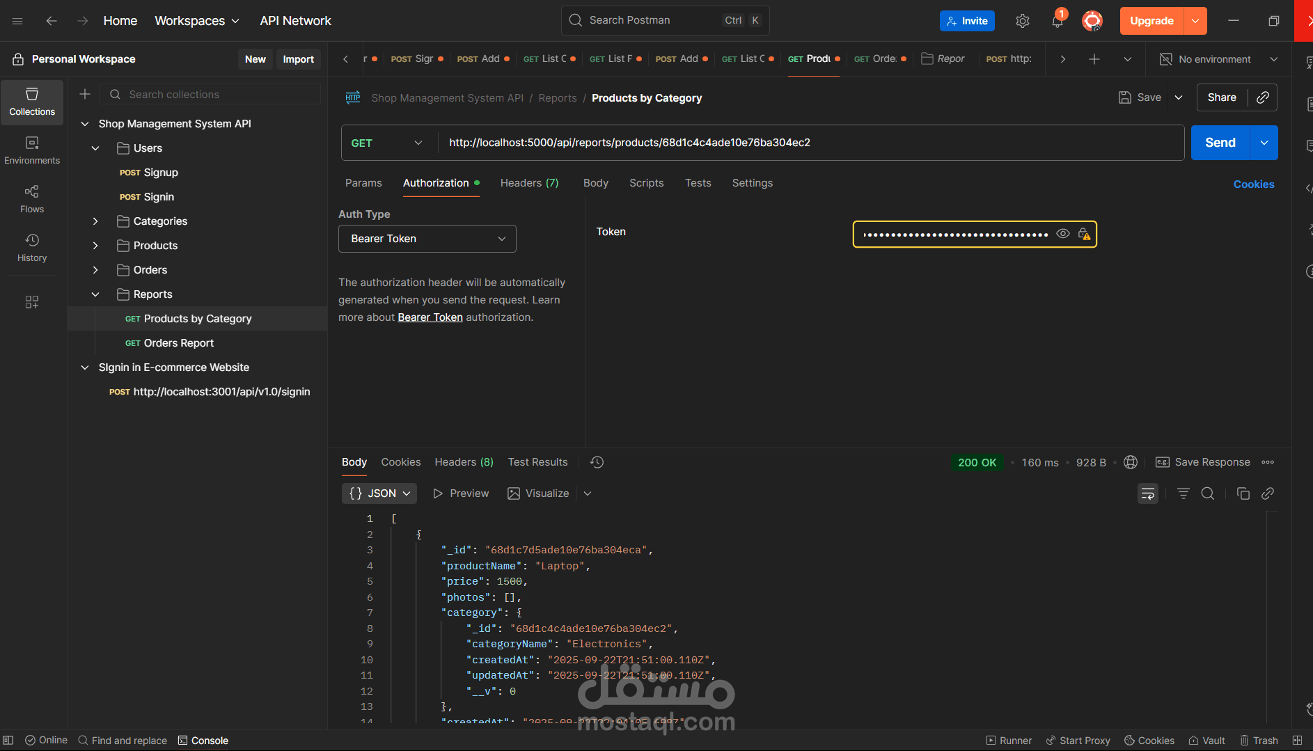Viewport: 1313px width, 751px height.
Task: Expand the Orders folder
Action: [95, 270]
